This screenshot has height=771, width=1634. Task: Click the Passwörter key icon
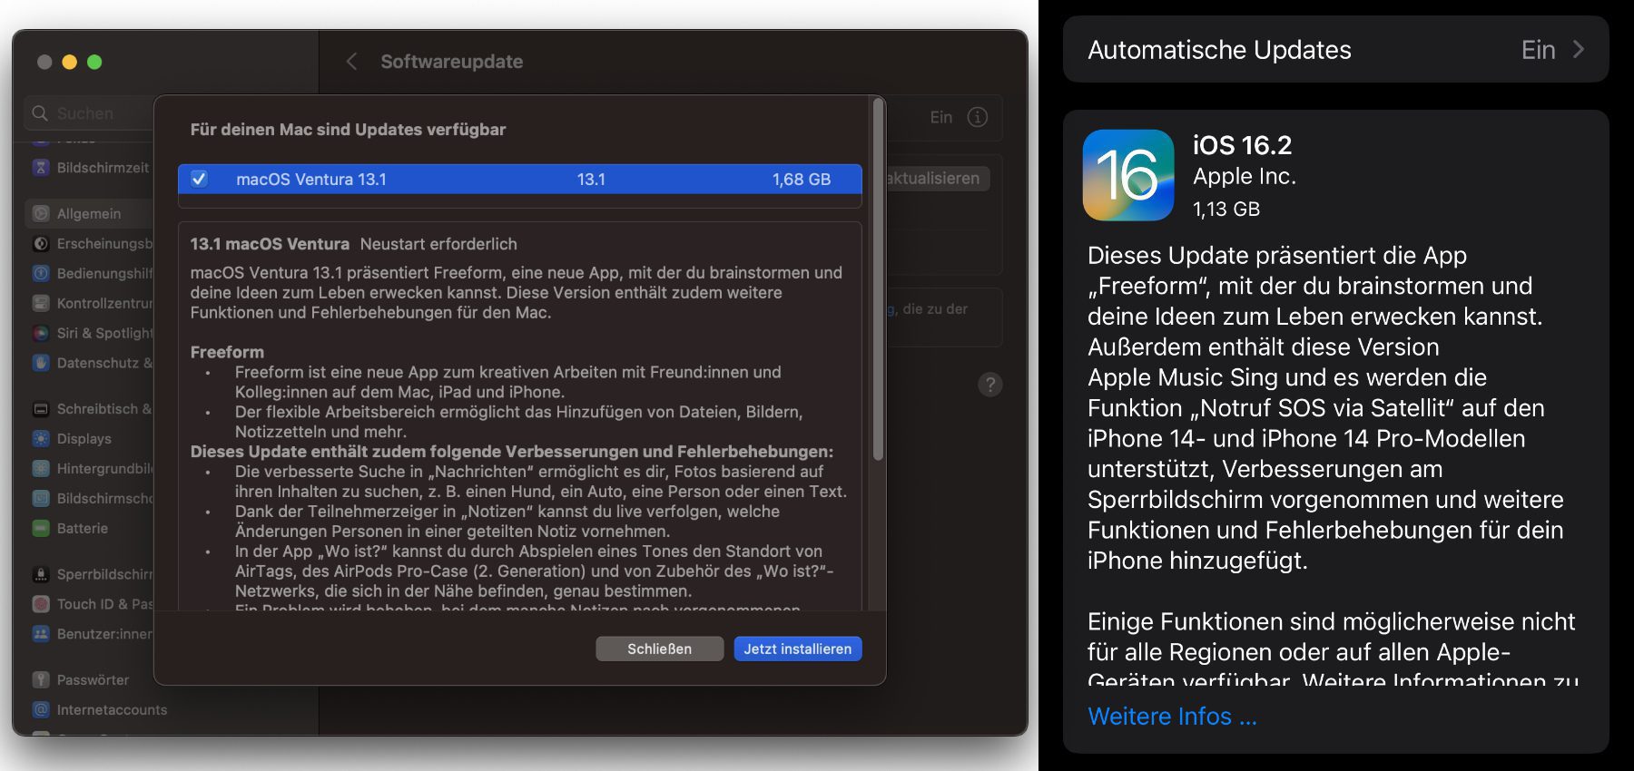pos(41,680)
